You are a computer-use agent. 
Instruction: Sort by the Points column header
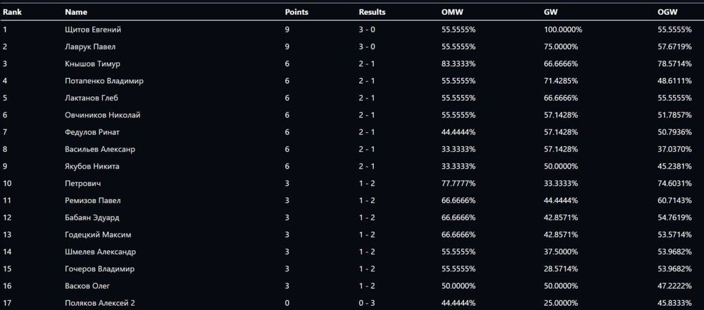click(x=296, y=12)
